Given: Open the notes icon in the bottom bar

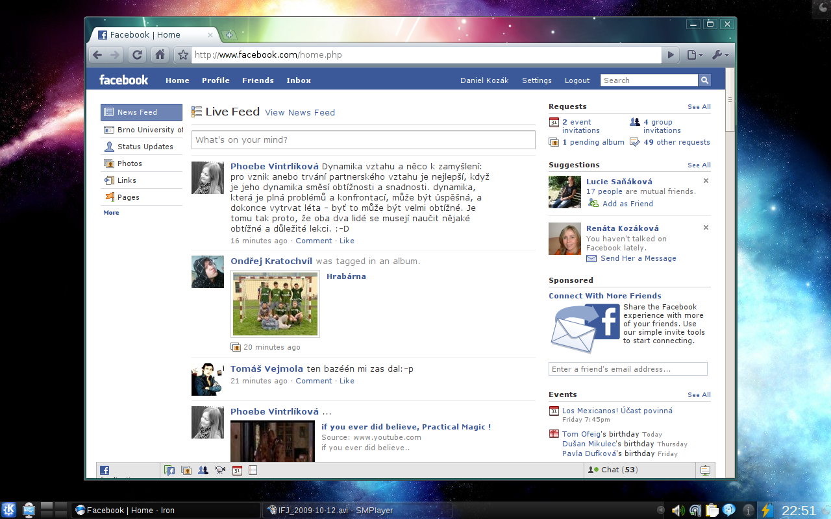Looking at the screenshot, I should [x=253, y=470].
